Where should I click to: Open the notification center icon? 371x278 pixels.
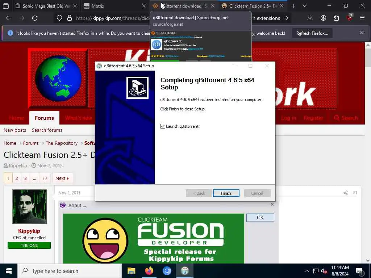pyautogui.click(x=359, y=271)
